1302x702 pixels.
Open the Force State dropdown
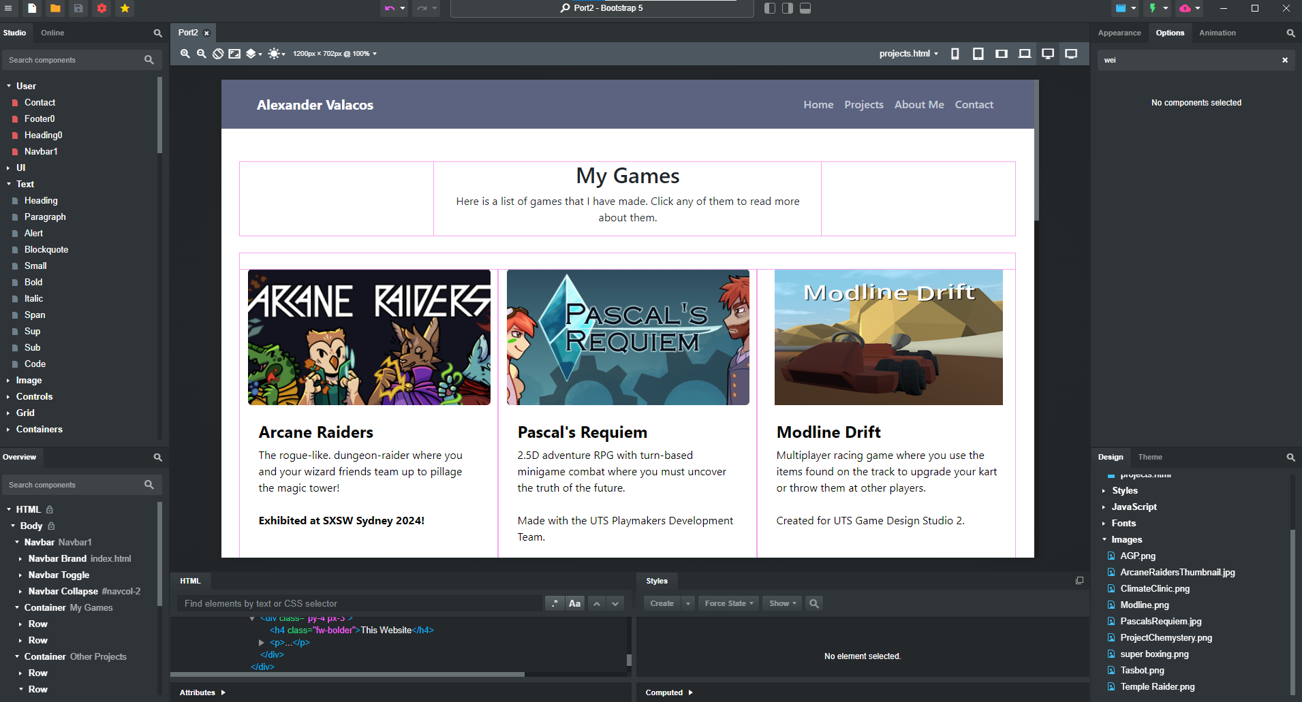(x=728, y=603)
